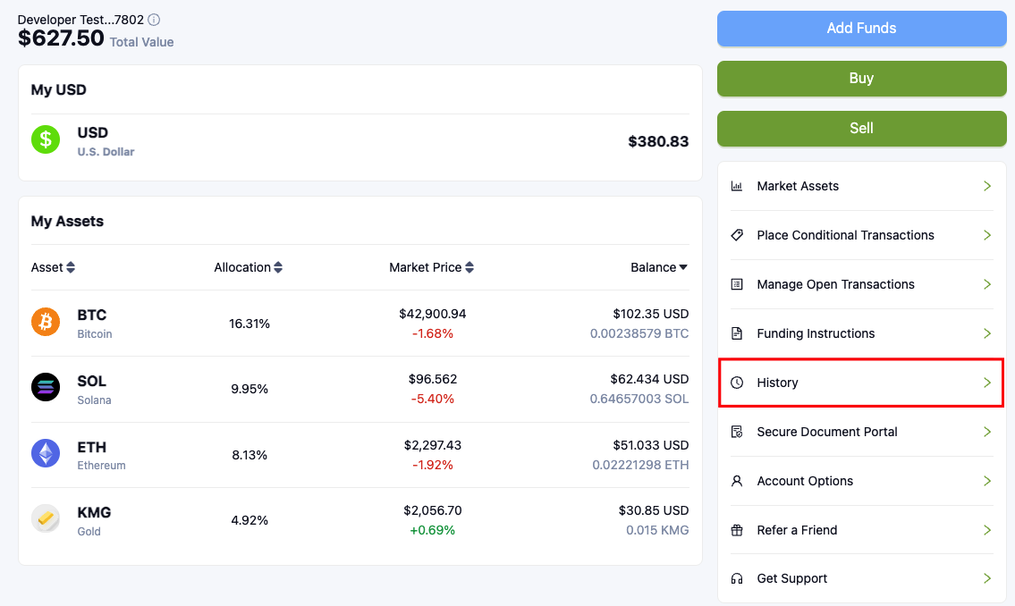This screenshot has width=1015, height=606.
Task: Click the Get Support headset icon
Action: tap(737, 578)
